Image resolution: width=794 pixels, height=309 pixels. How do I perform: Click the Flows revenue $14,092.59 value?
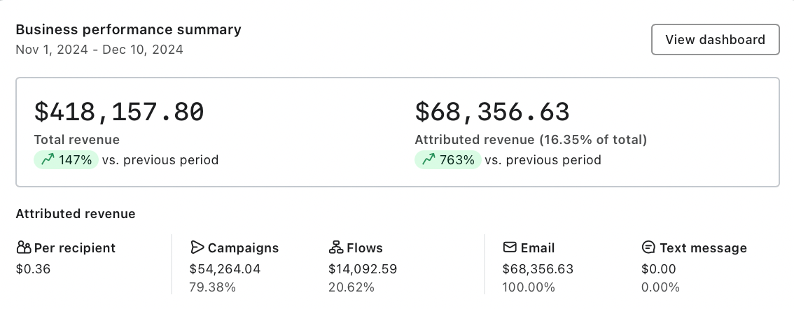coord(363,269)
